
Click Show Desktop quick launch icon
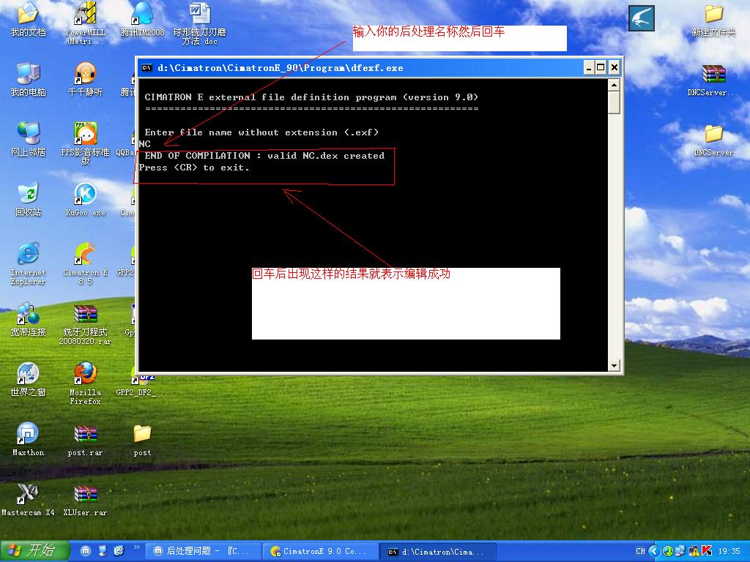[103, 551]
